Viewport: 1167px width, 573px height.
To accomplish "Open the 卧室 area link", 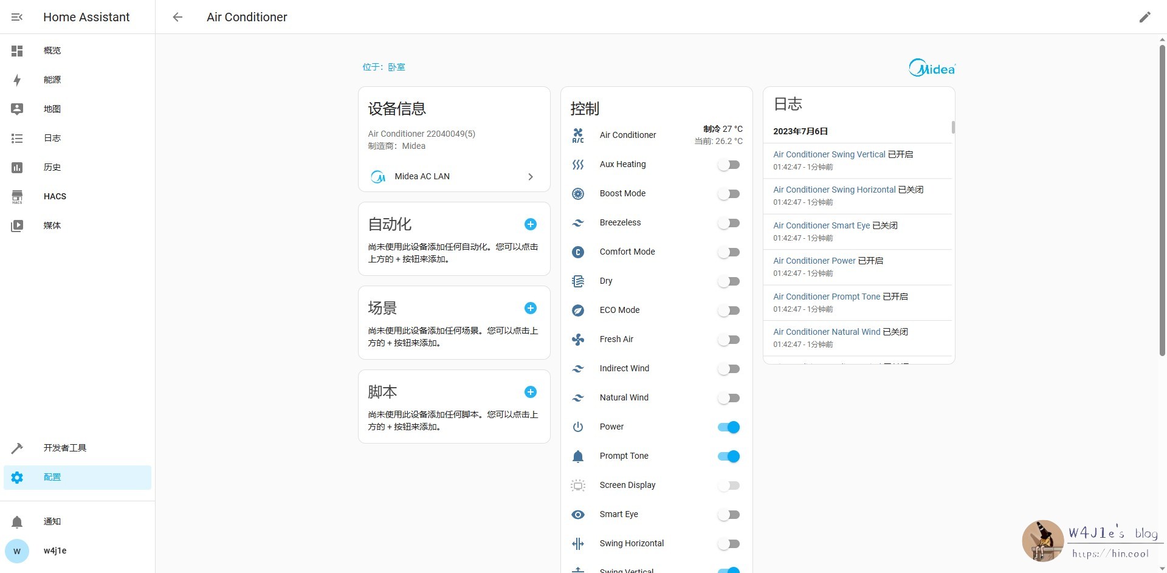I will tap(396, 67).
